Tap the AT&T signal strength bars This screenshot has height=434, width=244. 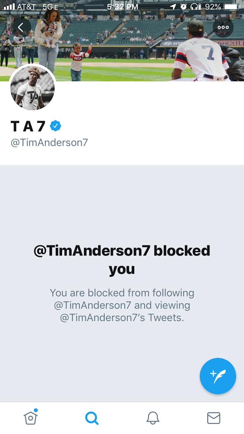pyautogui.click(x=9, y=6)
